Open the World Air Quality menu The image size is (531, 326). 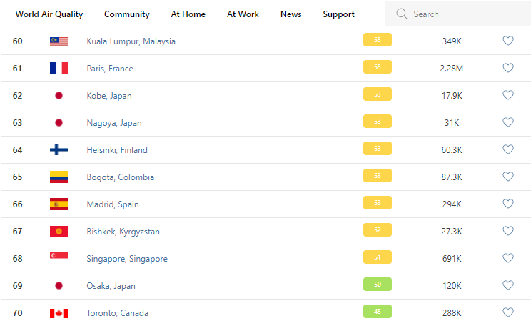click(49, 14)
